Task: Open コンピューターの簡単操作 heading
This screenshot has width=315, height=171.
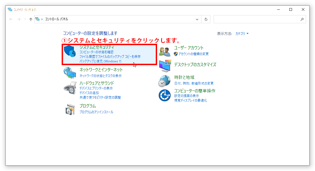Action: pyautogui.click(x=195, y=91)
